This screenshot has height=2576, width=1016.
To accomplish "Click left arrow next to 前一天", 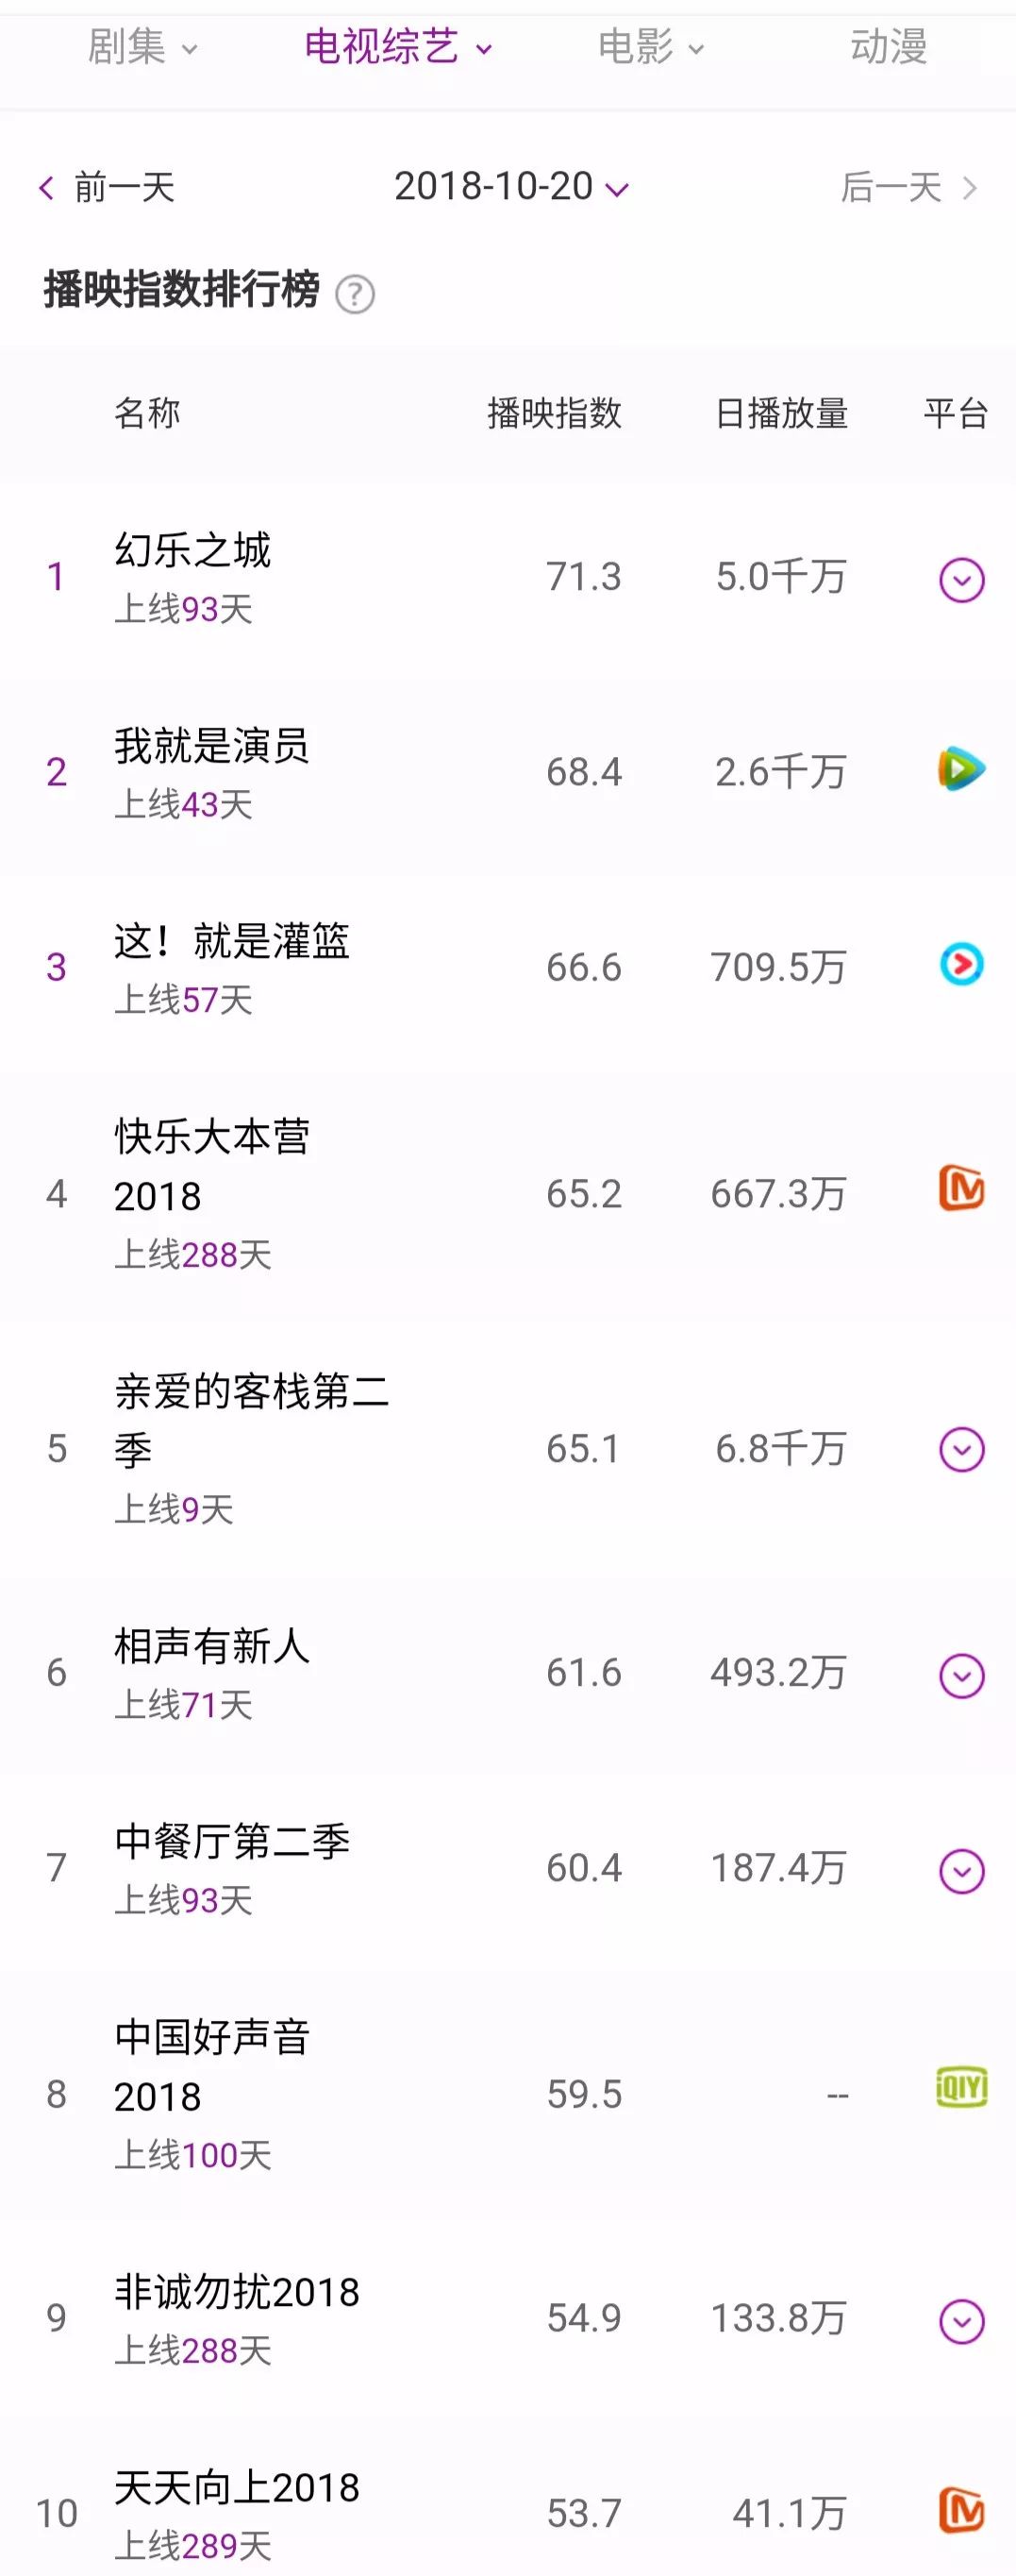I will (46, 187).
